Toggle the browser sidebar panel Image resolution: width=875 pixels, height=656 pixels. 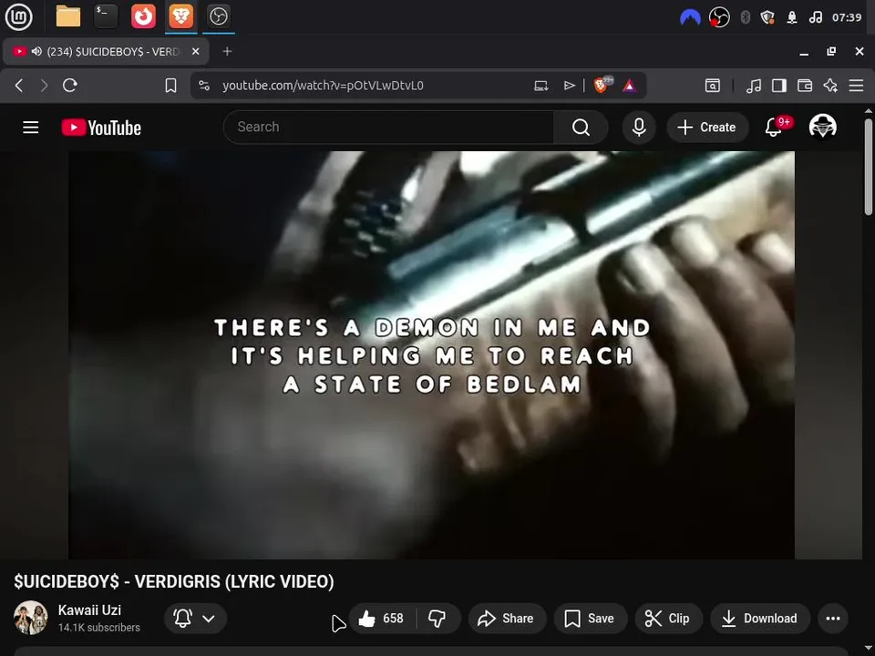pyautogui.click(x=779, y=86)
